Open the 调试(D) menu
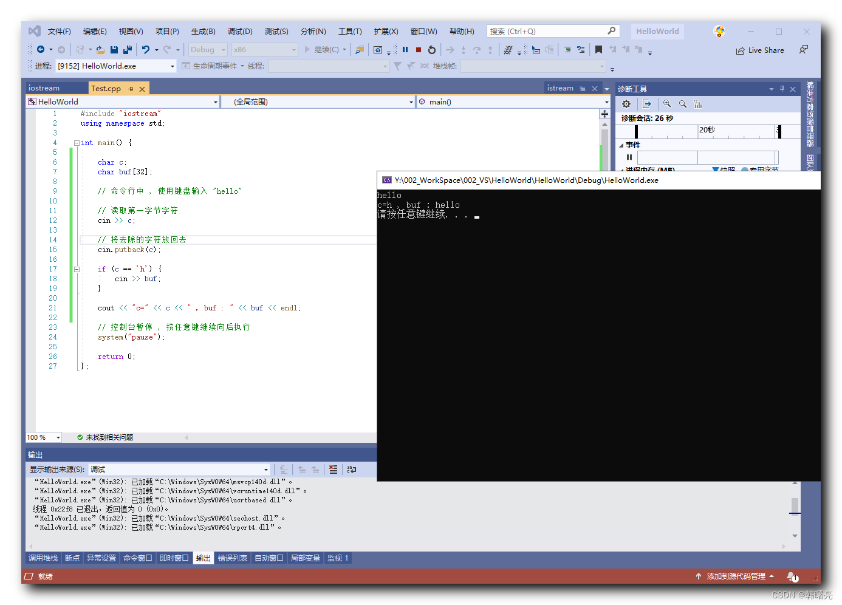Screen dimensions: 842x605 pyautogui.click(x=240, y=31)
